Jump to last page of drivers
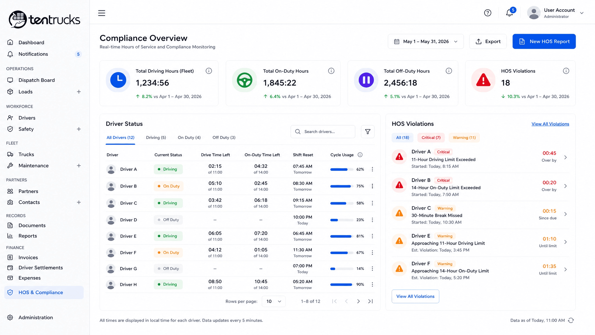Screen dimensions: 595x335 [370, 301]
